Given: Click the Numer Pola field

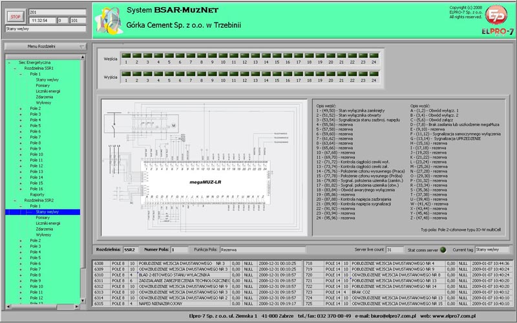Looking at the screenshot, I should point(180,250).
